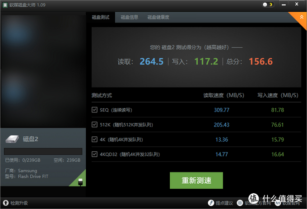Click the 512K read speed 205.43

click(221, 125)
